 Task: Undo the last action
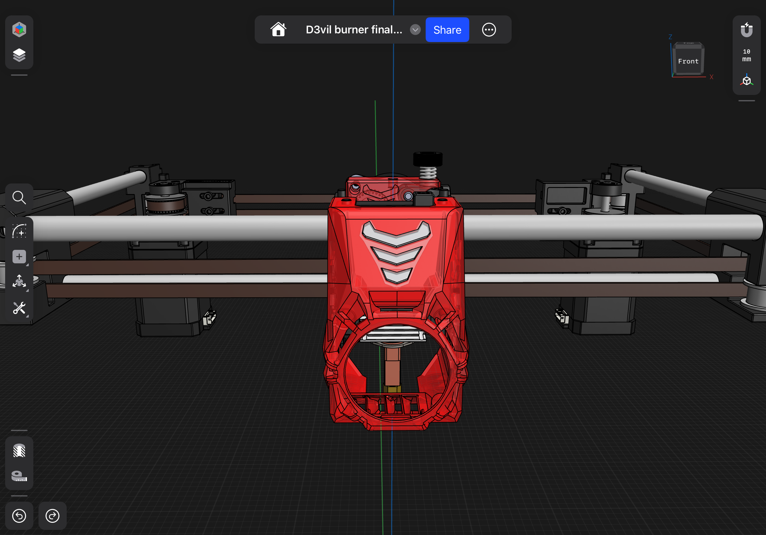[19, 516]
